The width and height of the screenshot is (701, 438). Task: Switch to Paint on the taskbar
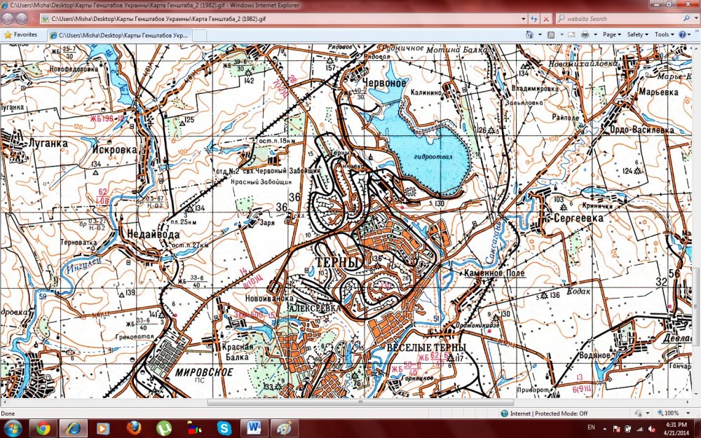(x=284, y=428)
